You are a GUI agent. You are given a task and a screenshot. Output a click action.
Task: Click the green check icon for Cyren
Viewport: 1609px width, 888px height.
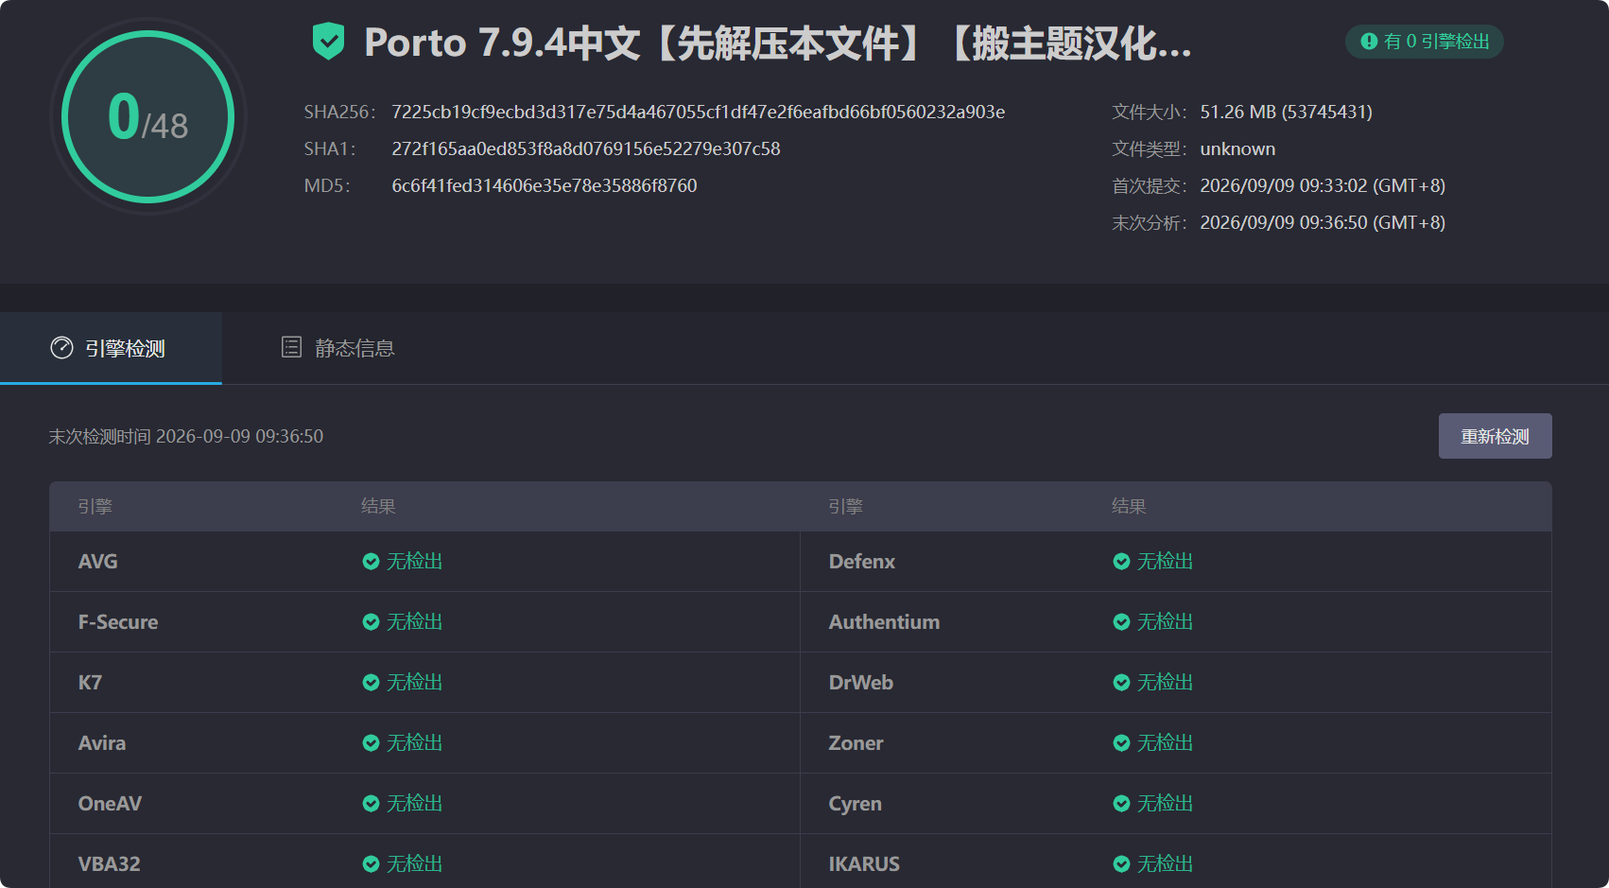pos(1121,804)
